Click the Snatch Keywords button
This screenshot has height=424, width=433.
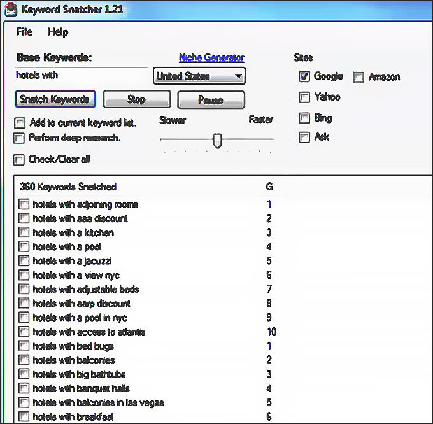tap(55, 99)
